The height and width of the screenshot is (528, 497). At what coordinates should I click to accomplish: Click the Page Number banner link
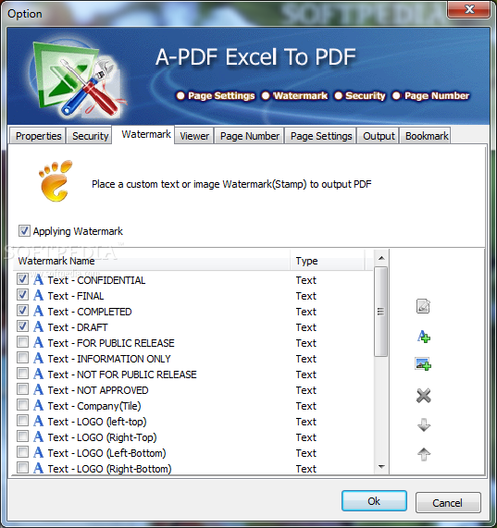point(430,95)
